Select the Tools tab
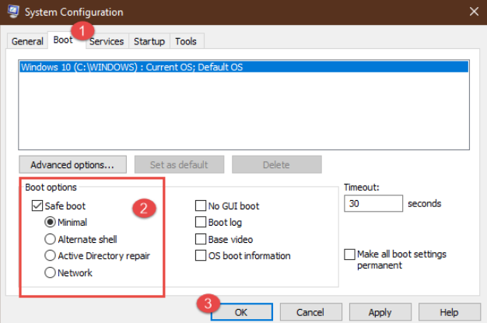The height and width of the screenshot is (323, 487). pos(186,41)
